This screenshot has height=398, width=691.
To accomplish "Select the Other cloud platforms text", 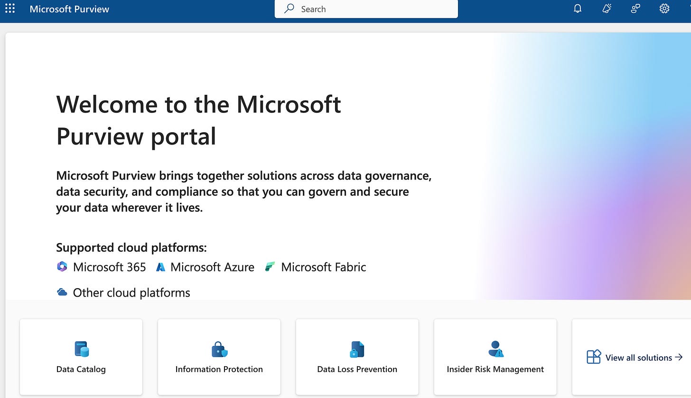I will pyautogui.click(x=131, y=293).
